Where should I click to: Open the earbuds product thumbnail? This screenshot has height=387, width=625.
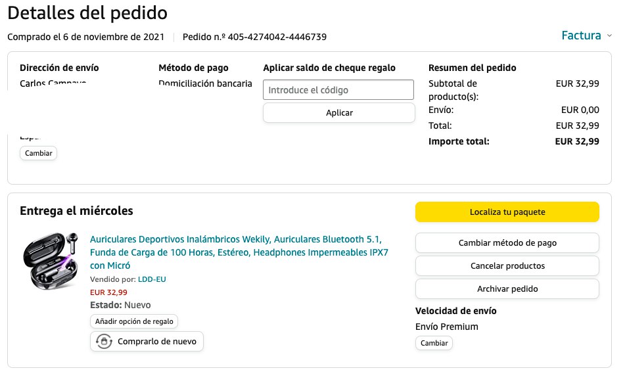tap(50, 261)
